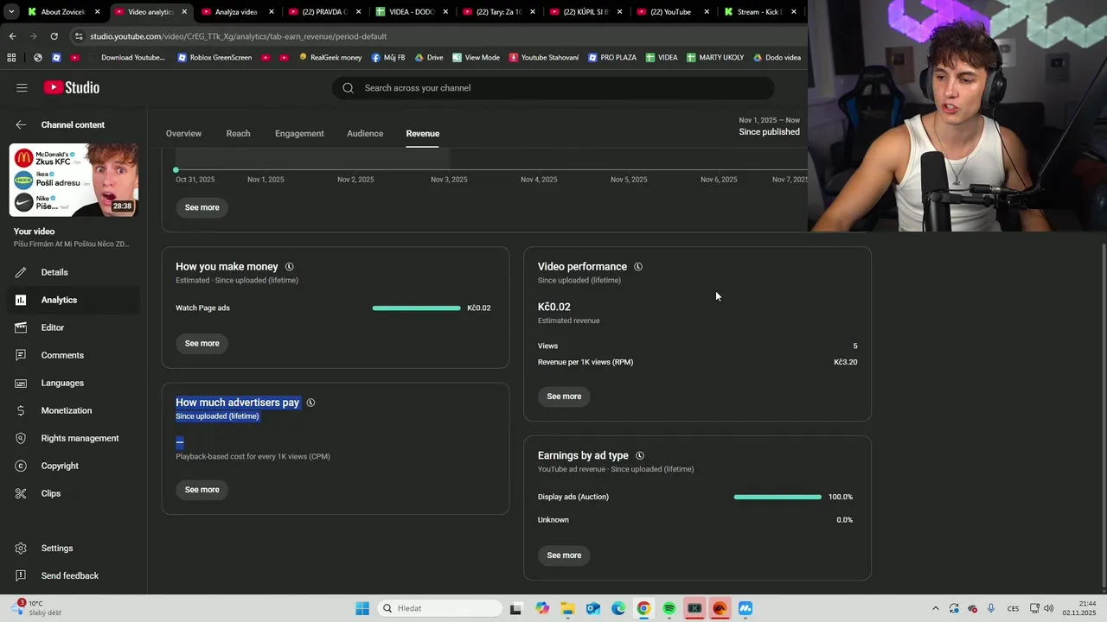
Task: Open the Chrome apps grid bookmark
Action: [x=11, y=58]
